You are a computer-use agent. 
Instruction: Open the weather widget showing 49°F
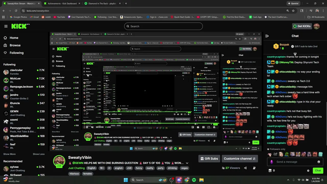tap(11, 180)
